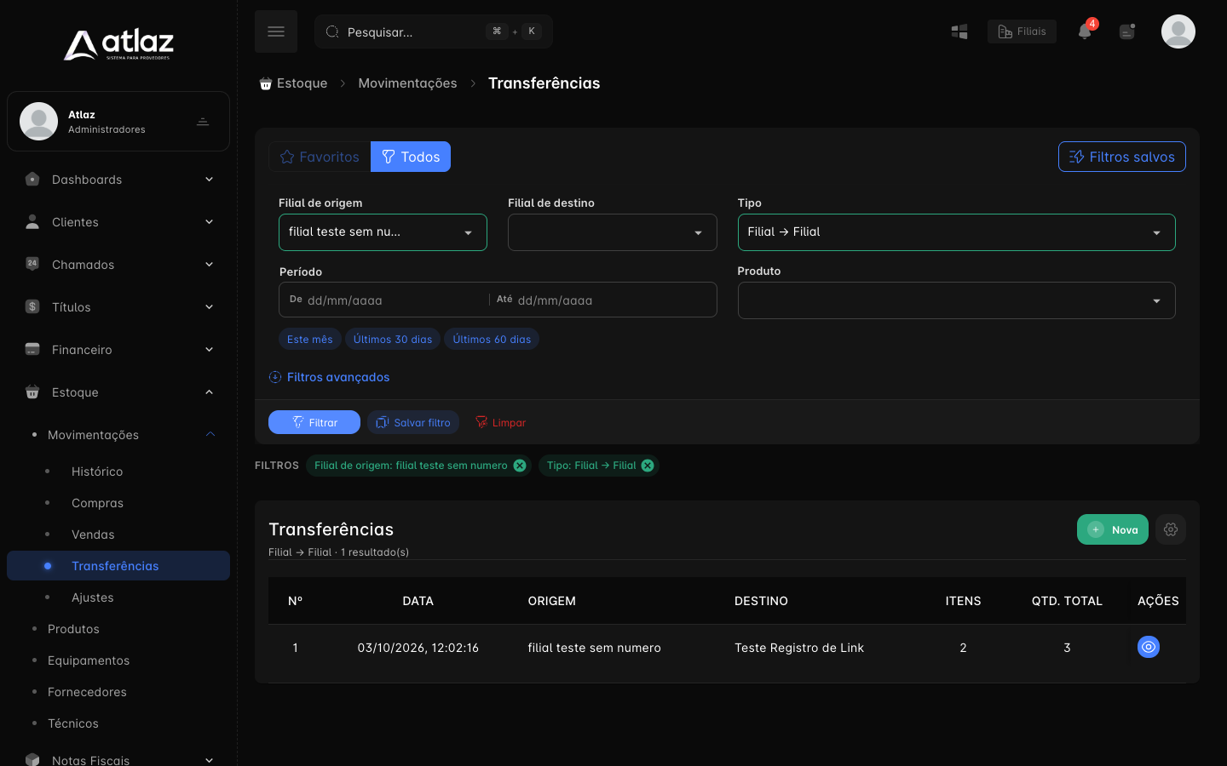Viewport: 1227px width, 766px height.
Task: Click the Pesquisar search box
Action: click(x=434, y=31)
